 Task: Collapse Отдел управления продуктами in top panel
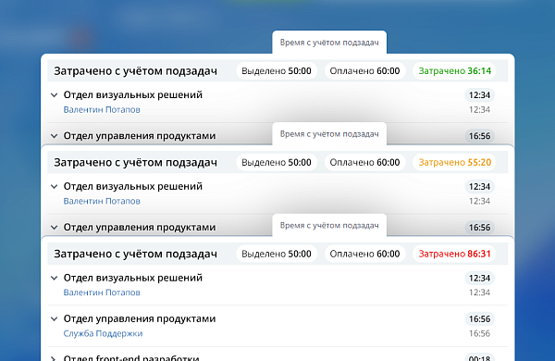(x=55, y=136)
